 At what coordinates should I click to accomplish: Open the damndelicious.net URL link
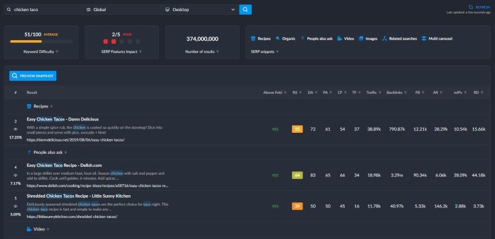pos(75,140)
